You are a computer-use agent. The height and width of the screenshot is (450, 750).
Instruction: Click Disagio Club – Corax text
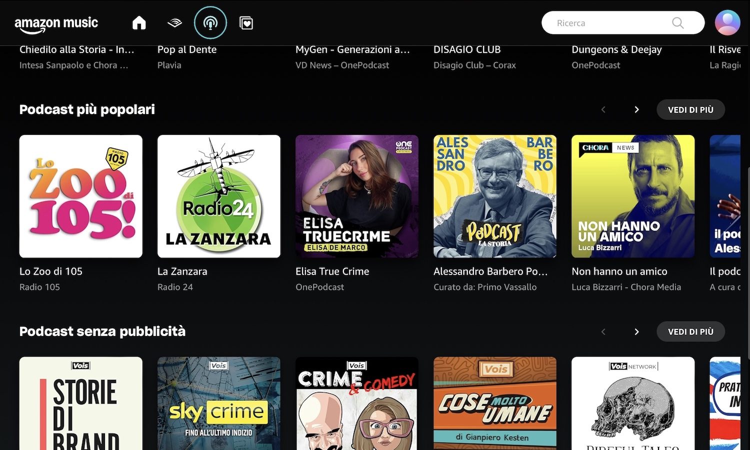[x=474, y=65]
